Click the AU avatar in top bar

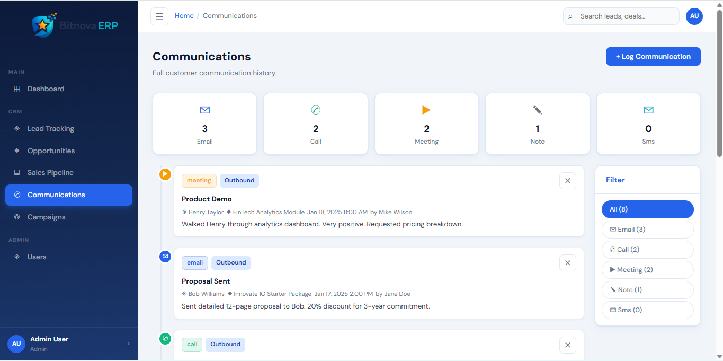click(x=694, y=16)
